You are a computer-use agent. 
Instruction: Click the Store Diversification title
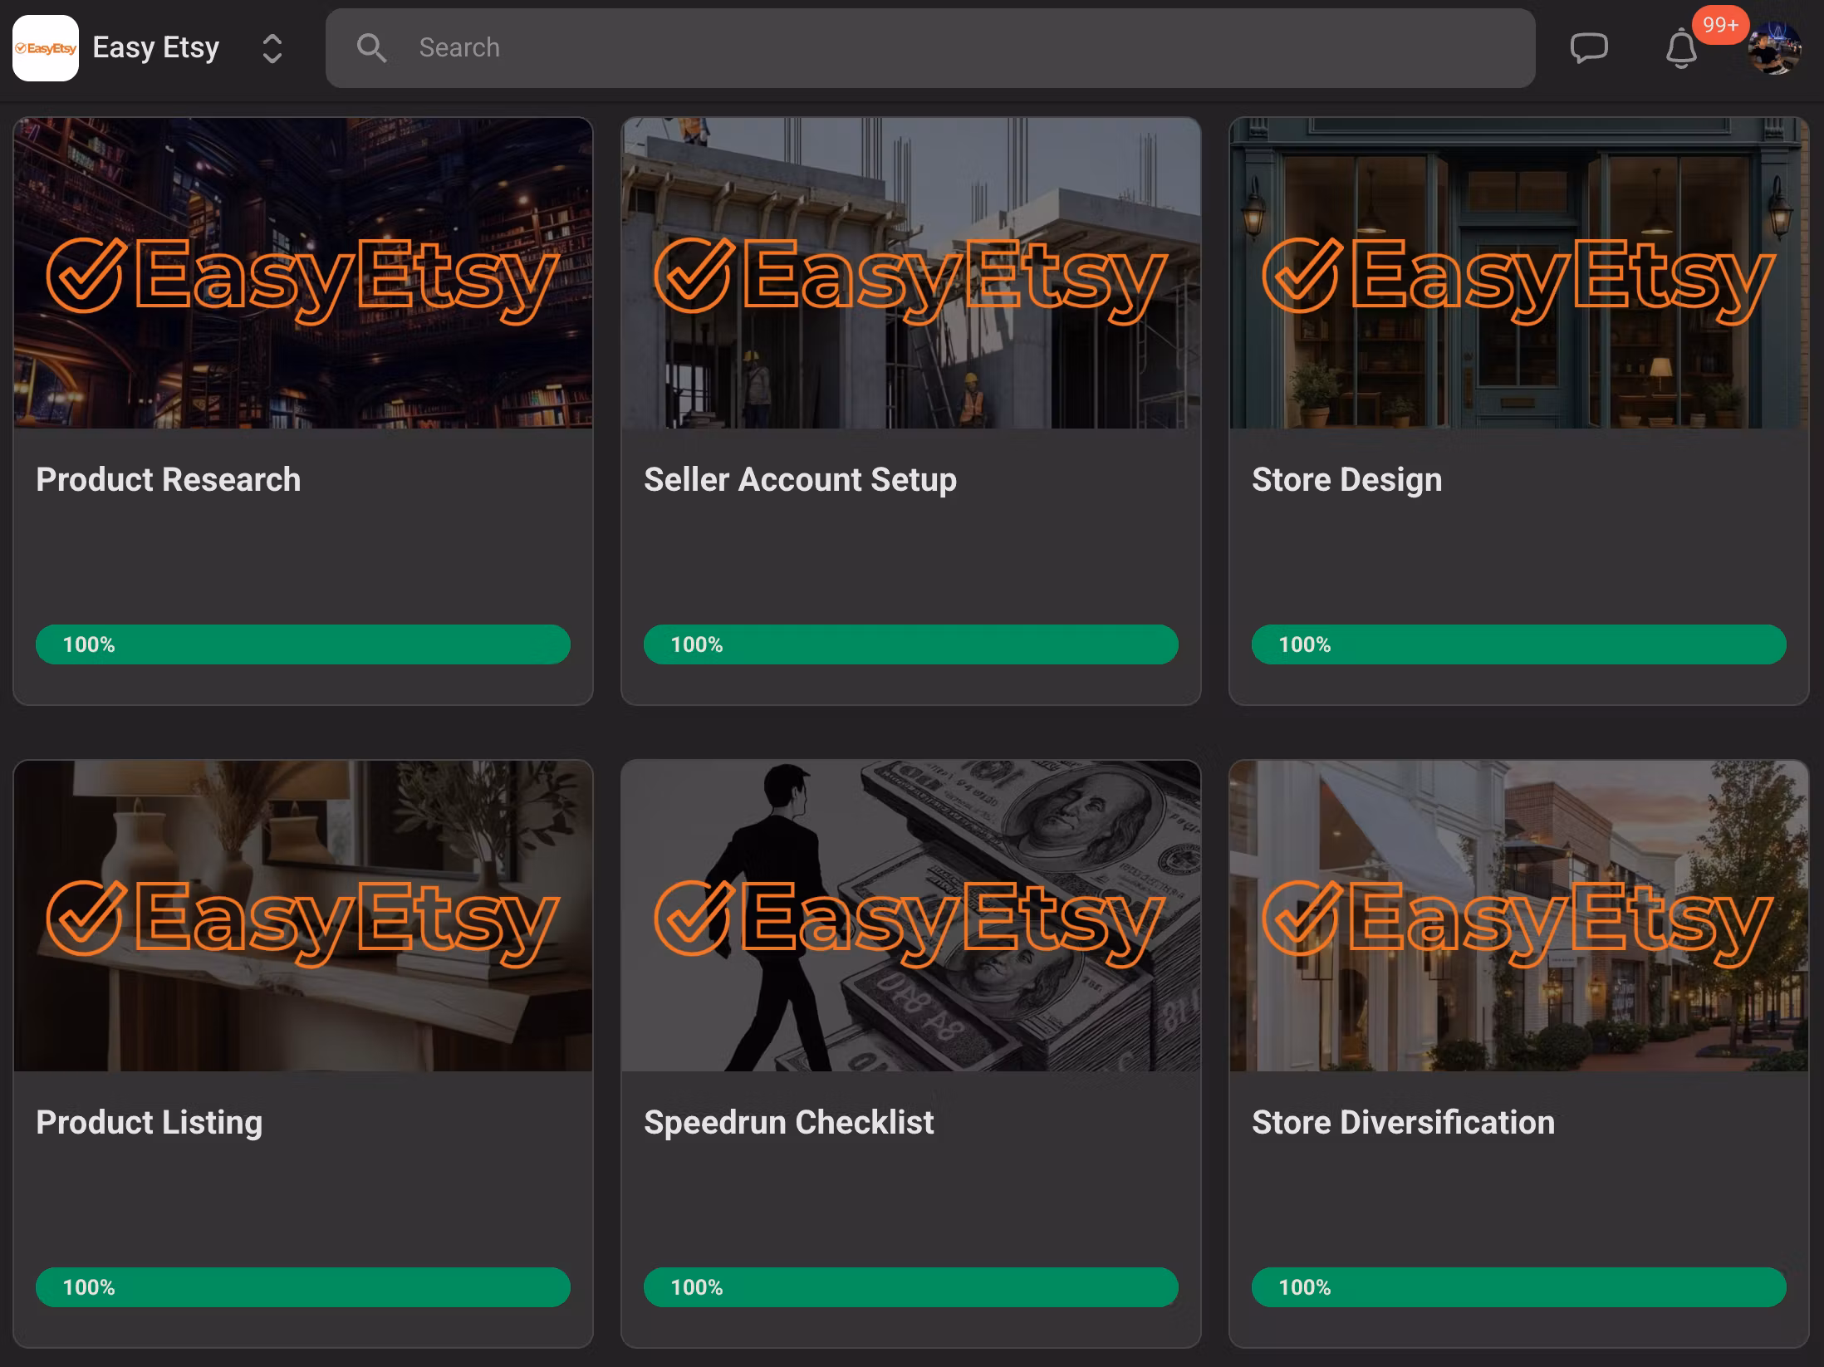[x=1404, y=1122]
